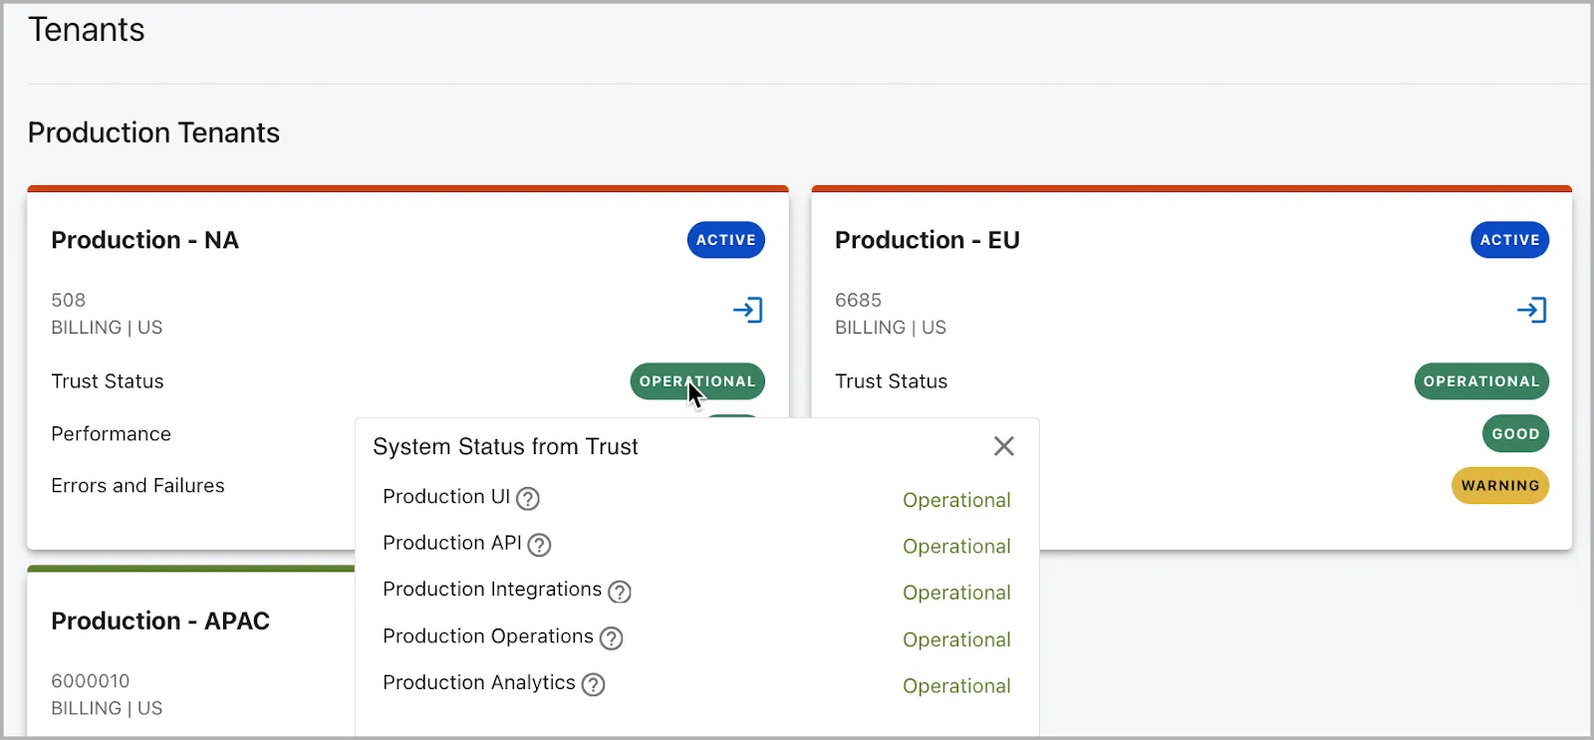
Task: Click BILLING | US under Production - EU
Action: click(891, 328)
